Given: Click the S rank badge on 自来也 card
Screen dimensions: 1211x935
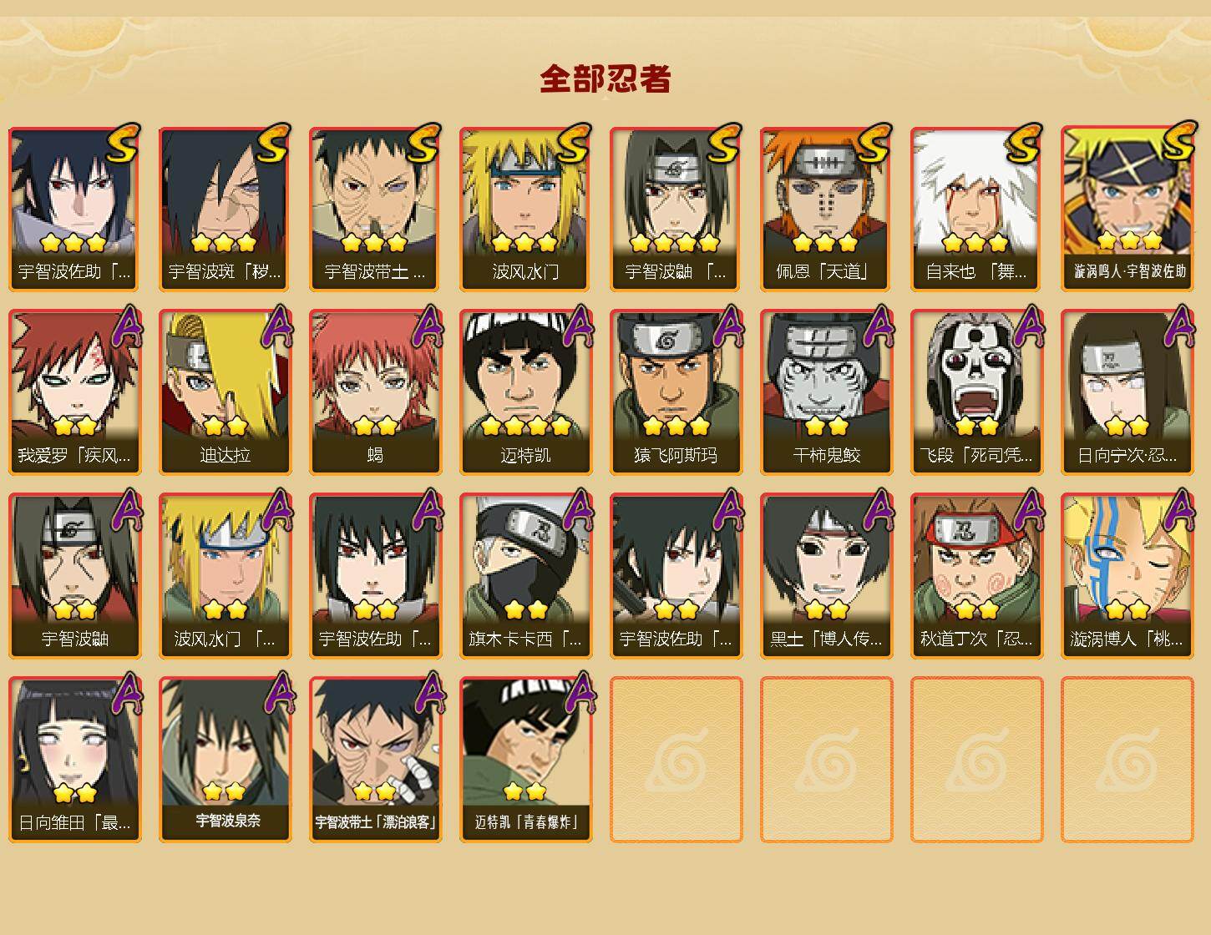Looking at the screenshot, I should (x=1024, y=144).
